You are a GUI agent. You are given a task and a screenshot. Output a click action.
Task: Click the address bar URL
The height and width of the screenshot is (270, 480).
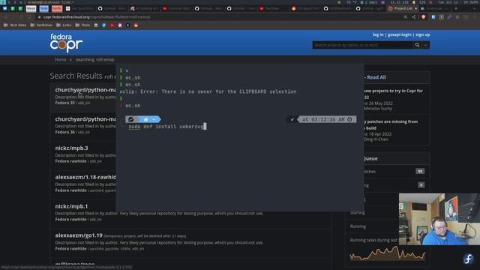pyautogui.click(x=97, y=17)
